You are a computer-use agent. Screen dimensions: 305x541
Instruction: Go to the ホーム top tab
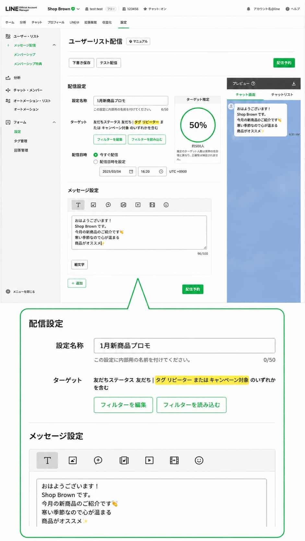(10, 22)
